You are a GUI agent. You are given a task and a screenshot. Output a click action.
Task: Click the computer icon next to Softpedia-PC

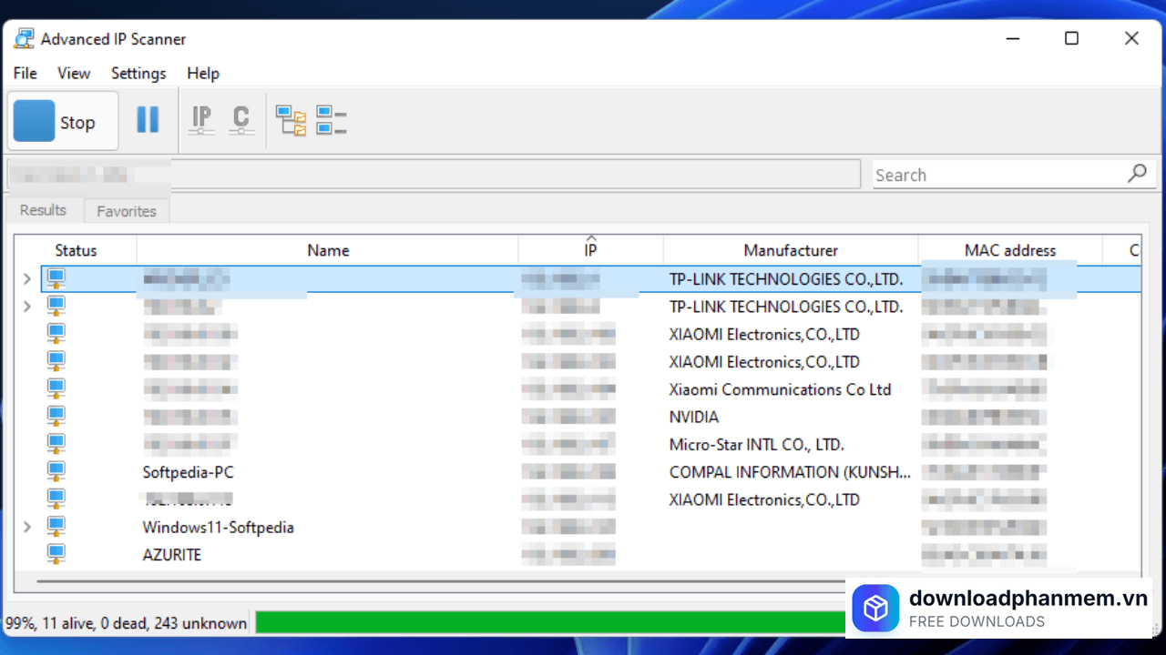click(56, 471)
